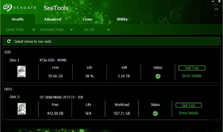223x132 pixels.
Task: Open the Advanced tab
Action: coord(53,19)
